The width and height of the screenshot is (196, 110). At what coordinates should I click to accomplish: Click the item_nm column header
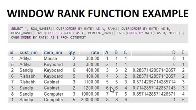(x=53, y=53)
